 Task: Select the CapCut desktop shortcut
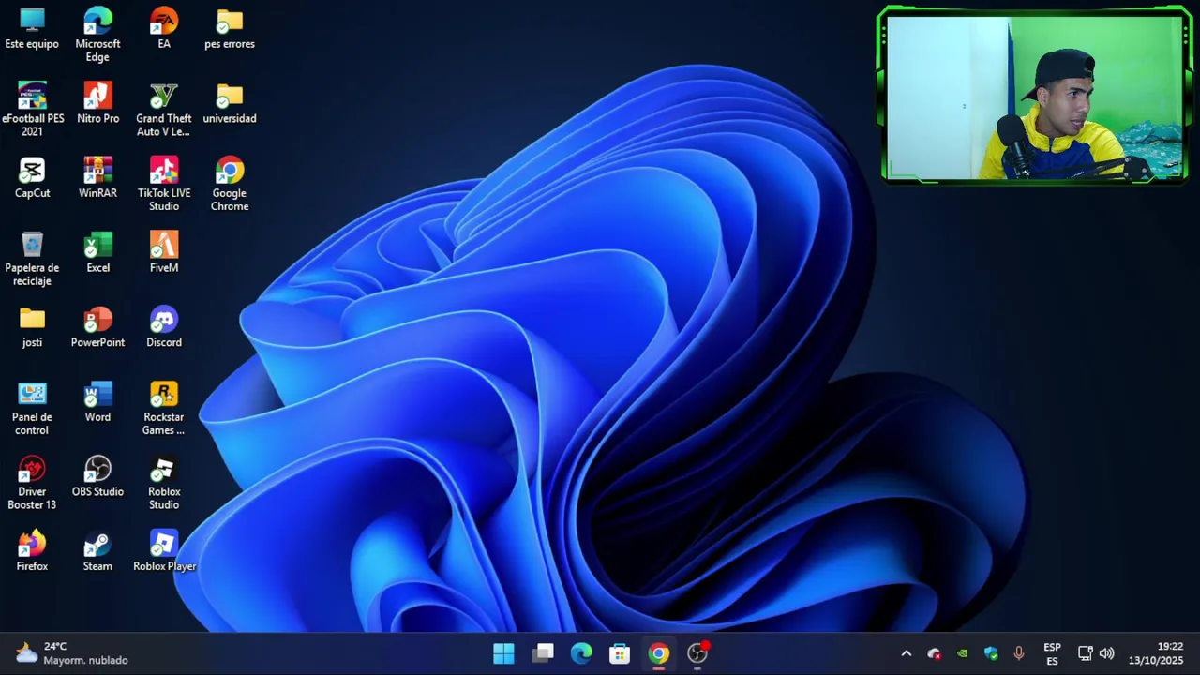click(x=32, y=178)
